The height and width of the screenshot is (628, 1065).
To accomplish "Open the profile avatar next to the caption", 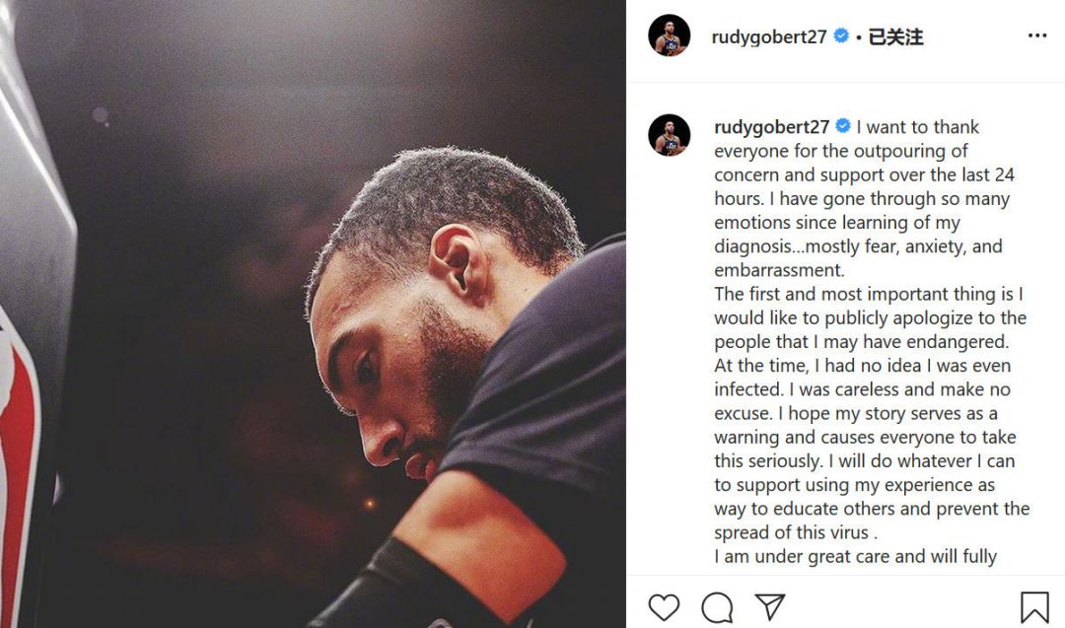I will point(669,135).
